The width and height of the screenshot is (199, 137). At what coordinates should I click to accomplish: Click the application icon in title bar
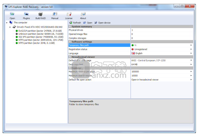pos(6,7)
